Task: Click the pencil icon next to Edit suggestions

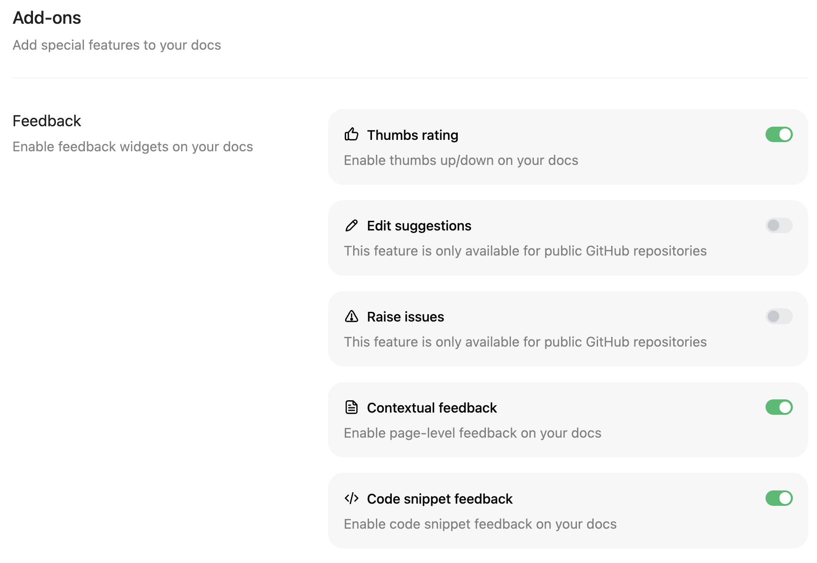Action: click(x=351, y=226)
